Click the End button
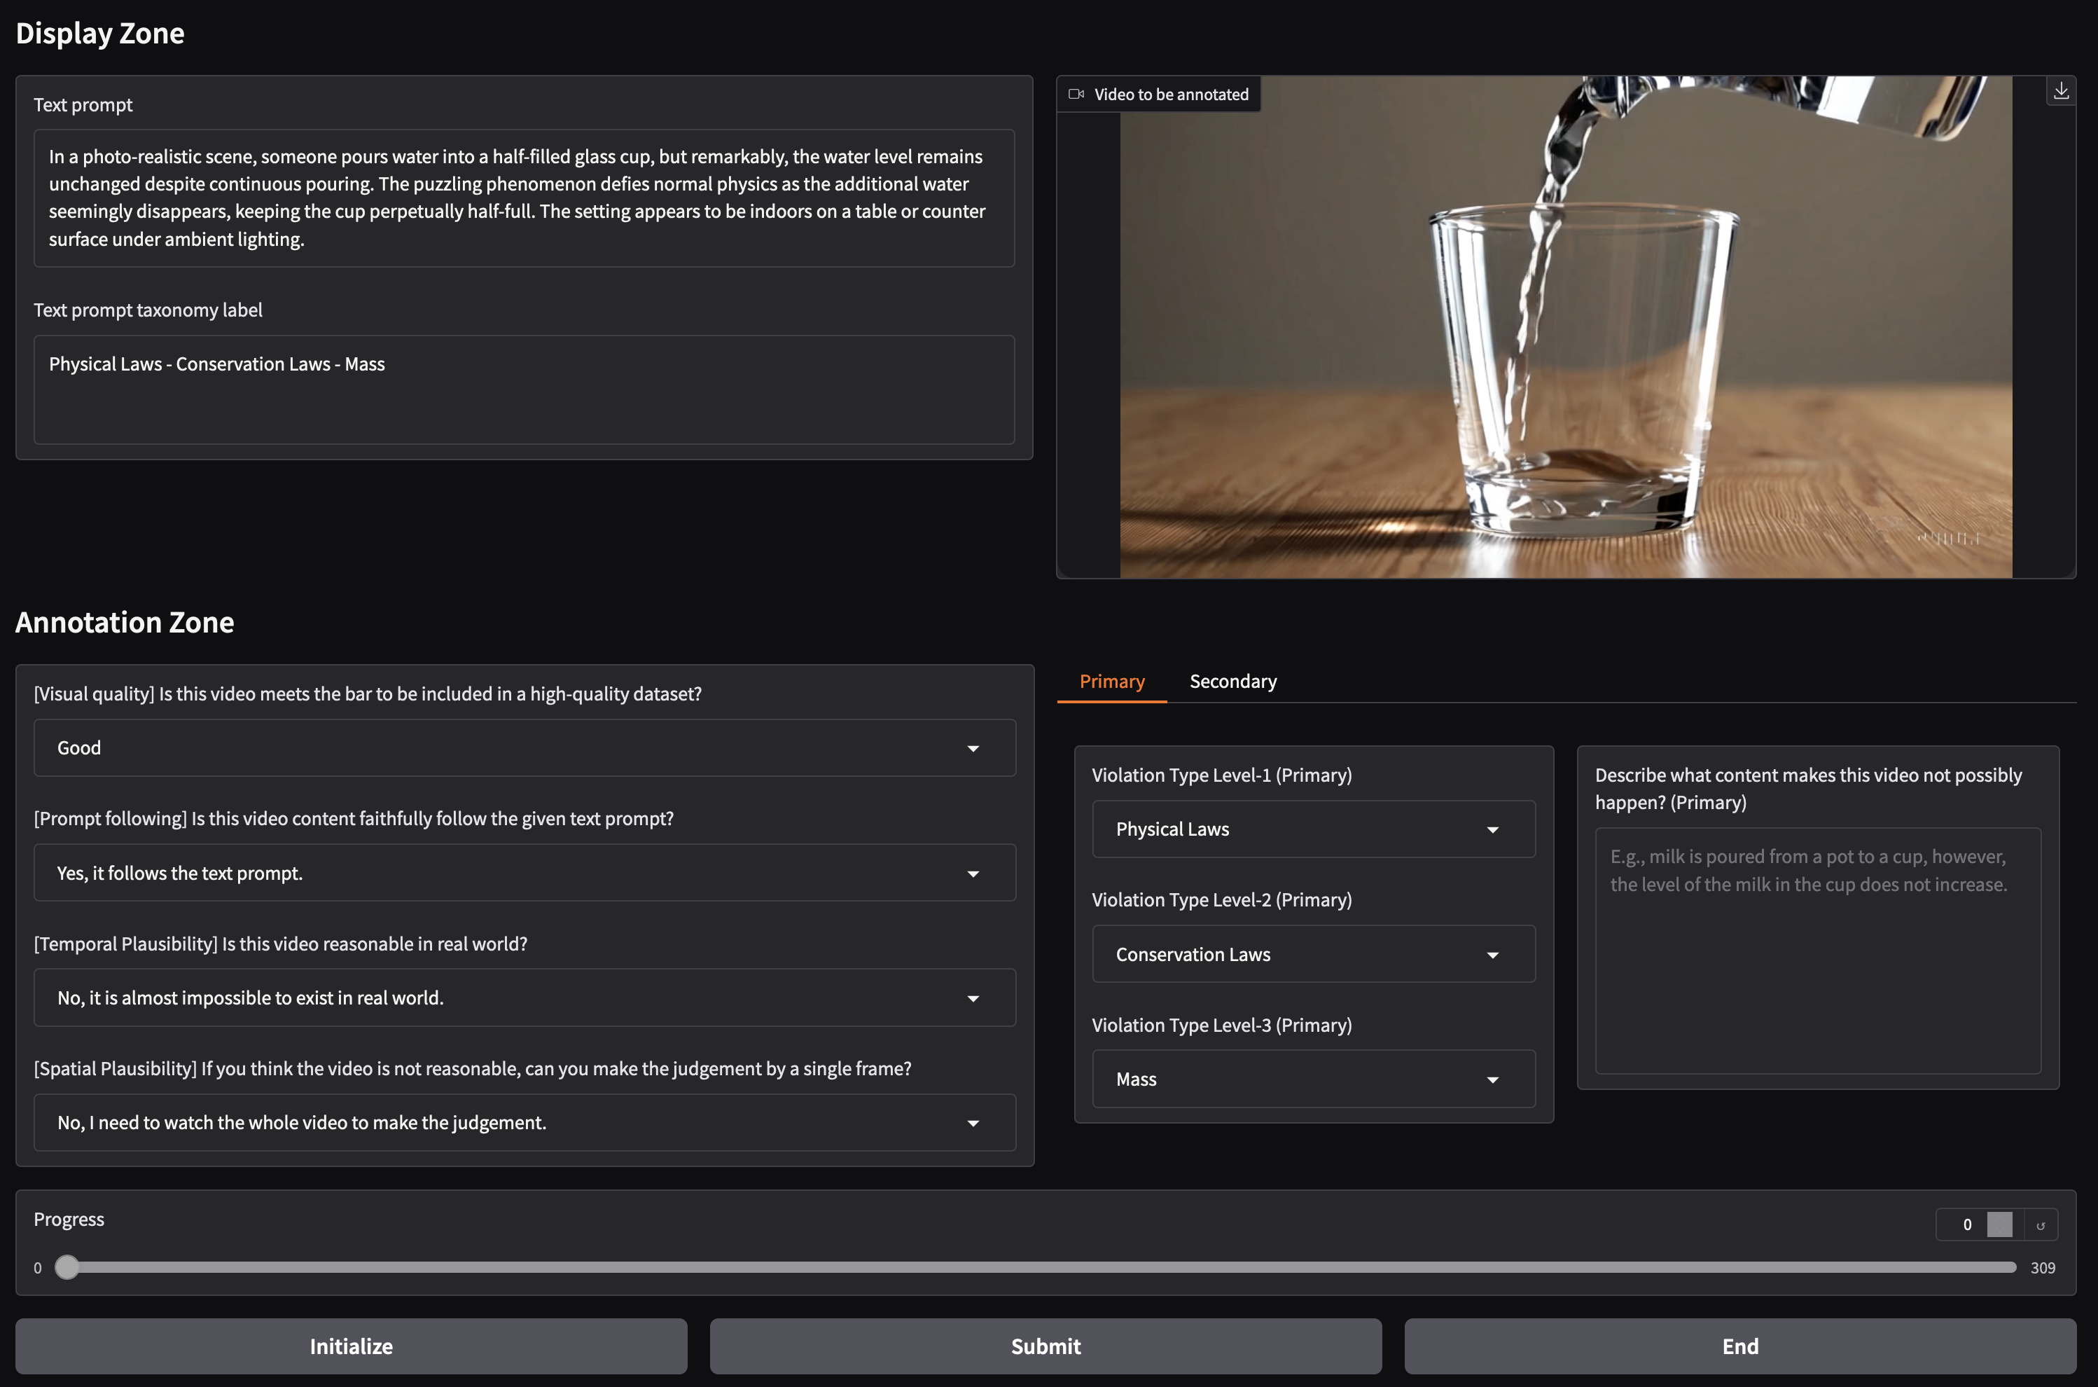The image size is (2098, 1387). 1739,1346
